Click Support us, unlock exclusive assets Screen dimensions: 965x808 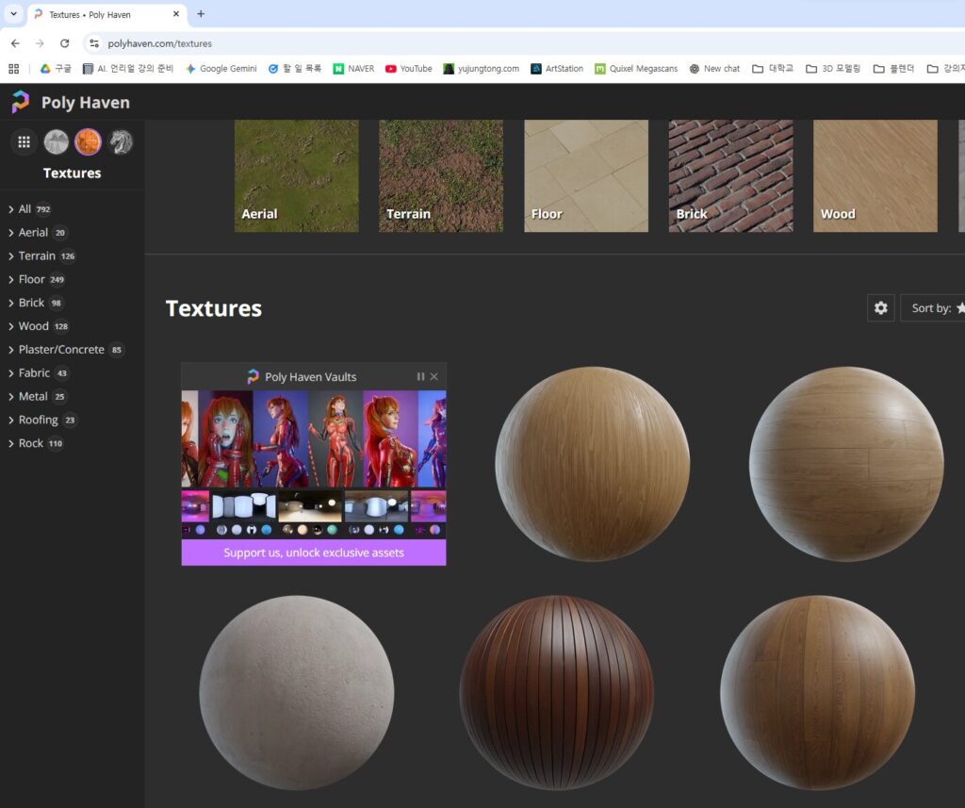(313, 552)
